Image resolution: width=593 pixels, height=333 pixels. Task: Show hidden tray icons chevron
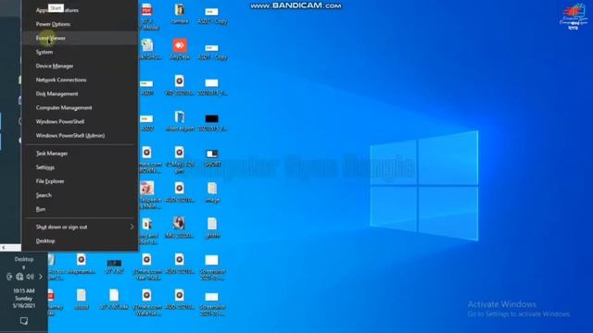point(41,277)
